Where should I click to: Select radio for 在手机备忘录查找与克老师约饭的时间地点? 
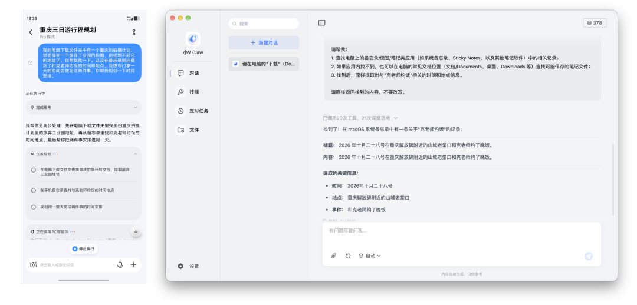[34, 190]
